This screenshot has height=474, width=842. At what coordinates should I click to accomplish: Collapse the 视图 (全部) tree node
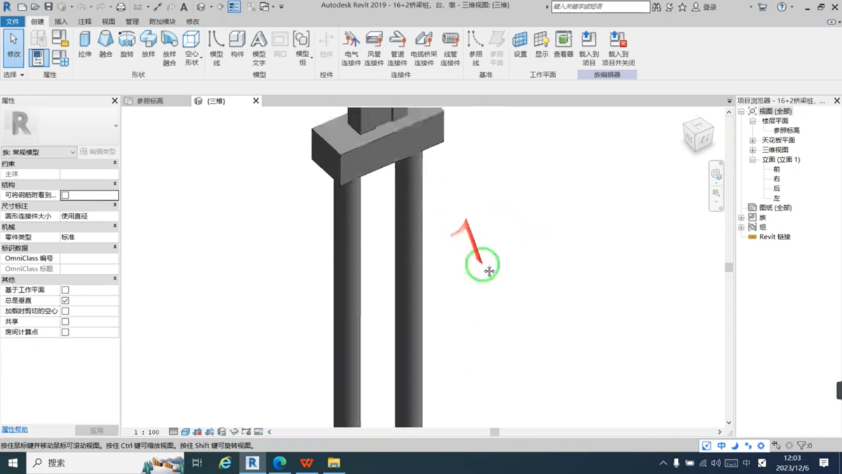742,112
